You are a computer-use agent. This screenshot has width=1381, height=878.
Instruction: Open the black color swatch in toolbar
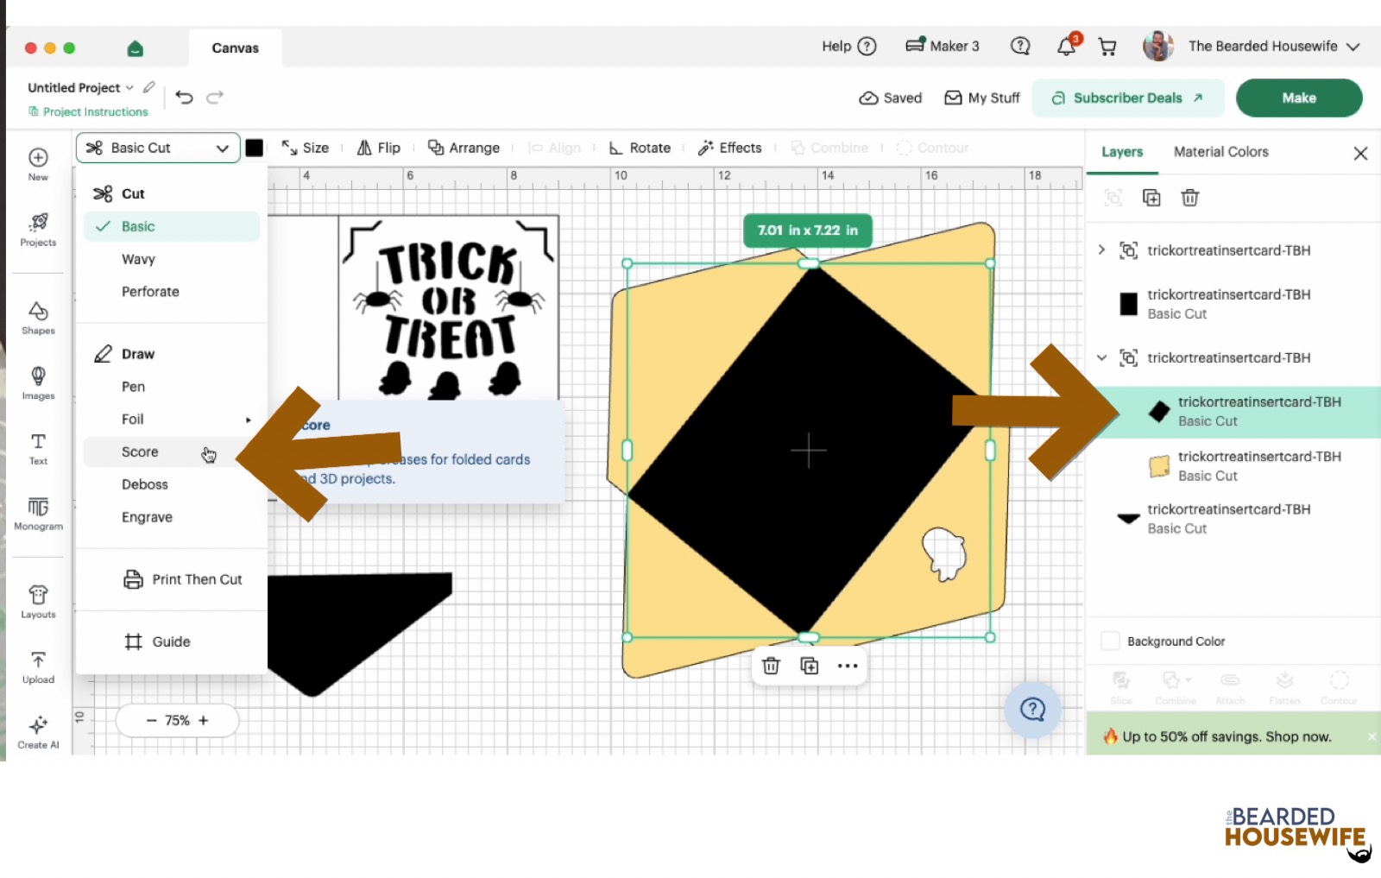pos(254,148)
